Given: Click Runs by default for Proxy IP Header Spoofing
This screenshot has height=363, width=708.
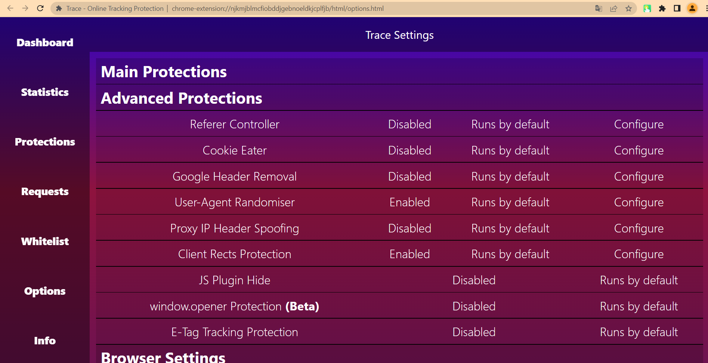Looking at the screenshot, I should [510, 228].
